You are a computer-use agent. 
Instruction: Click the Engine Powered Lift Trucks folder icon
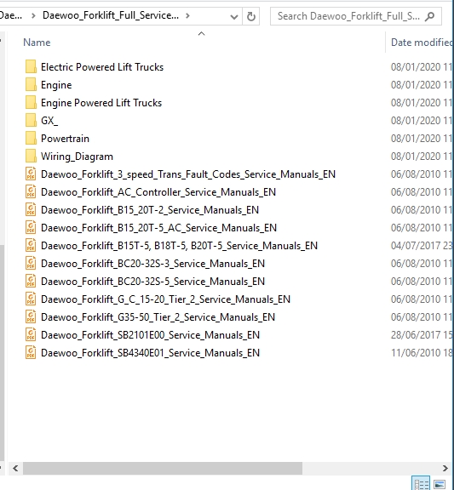point(31,102)
